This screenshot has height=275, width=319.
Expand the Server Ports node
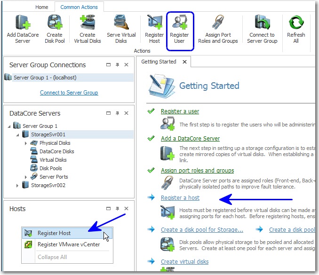coord(25,177)
